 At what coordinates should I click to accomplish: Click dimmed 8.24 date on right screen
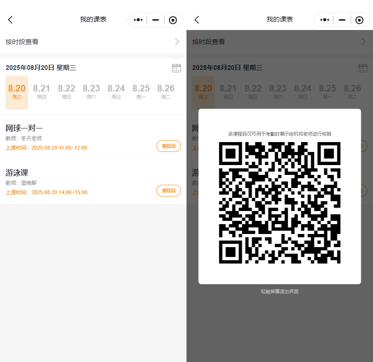point(303,91)
